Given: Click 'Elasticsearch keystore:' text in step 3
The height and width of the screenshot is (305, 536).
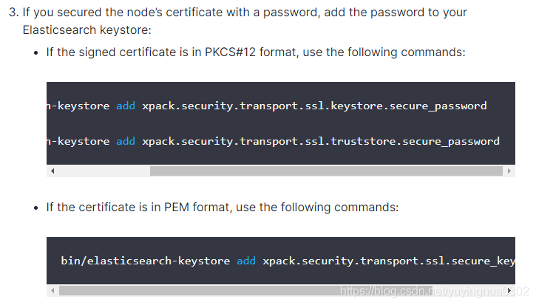Looking at the screenshot, I should point(86,30).
